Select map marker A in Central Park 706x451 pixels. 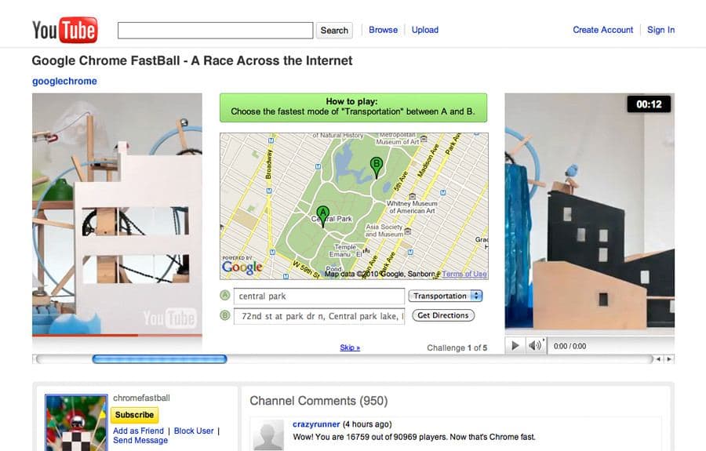(x=323, y=216)
